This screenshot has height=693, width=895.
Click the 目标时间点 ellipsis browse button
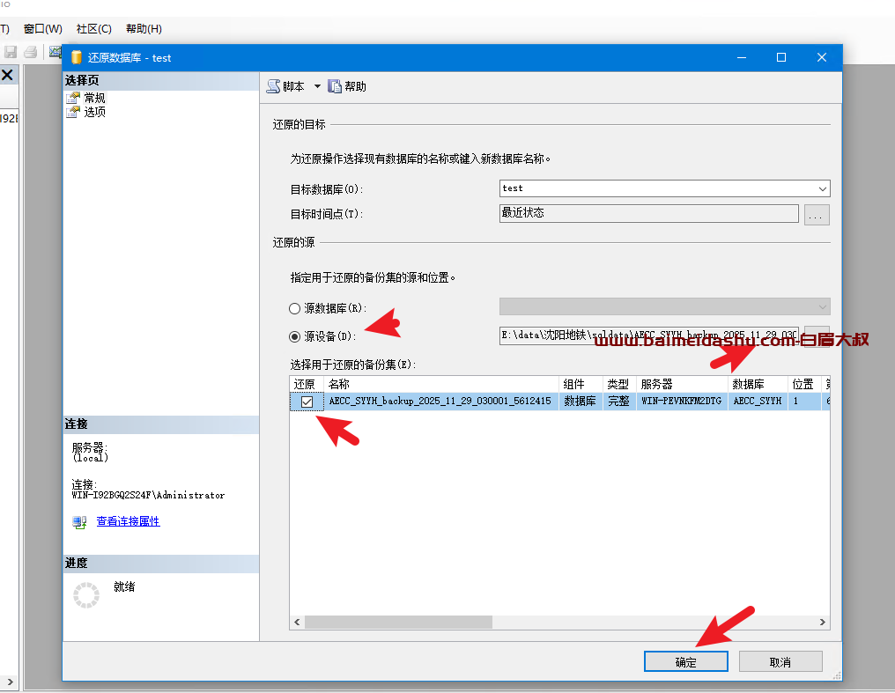(x=817, y=214)
